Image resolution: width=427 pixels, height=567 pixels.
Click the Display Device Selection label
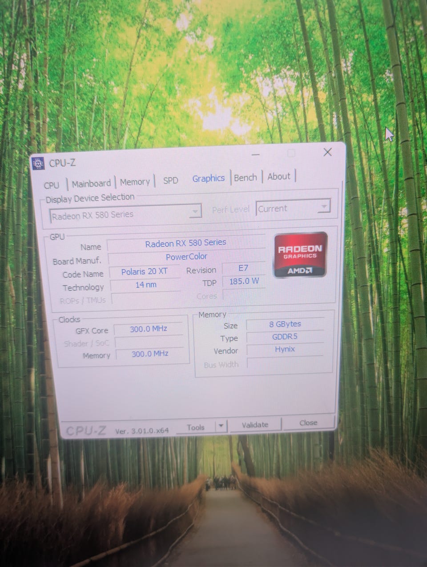point(90,198)
